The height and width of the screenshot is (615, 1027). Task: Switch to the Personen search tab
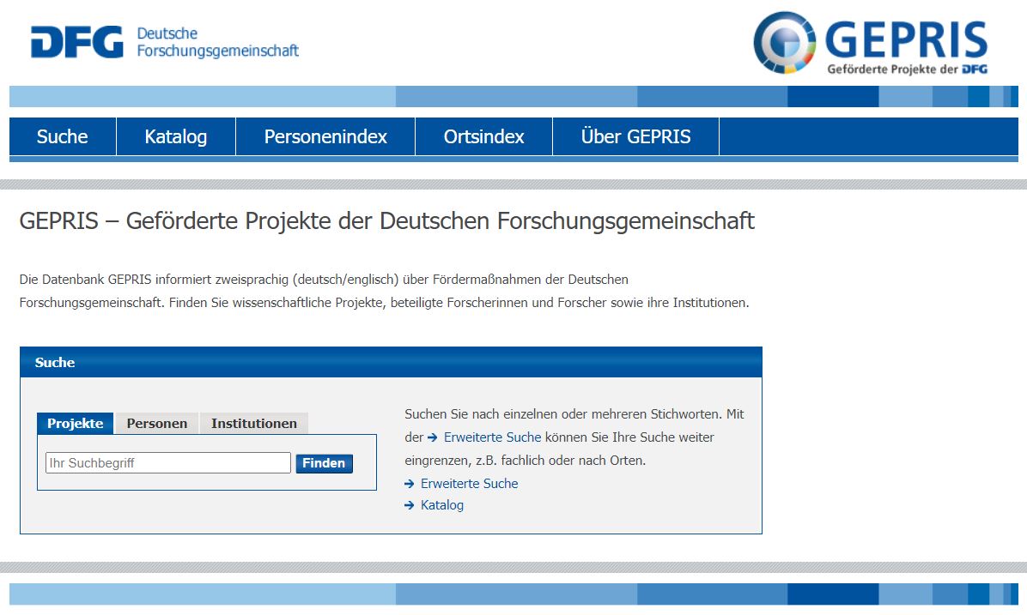157,424
